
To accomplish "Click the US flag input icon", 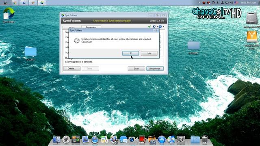I will pyautogui.click(x=236, y=3).
